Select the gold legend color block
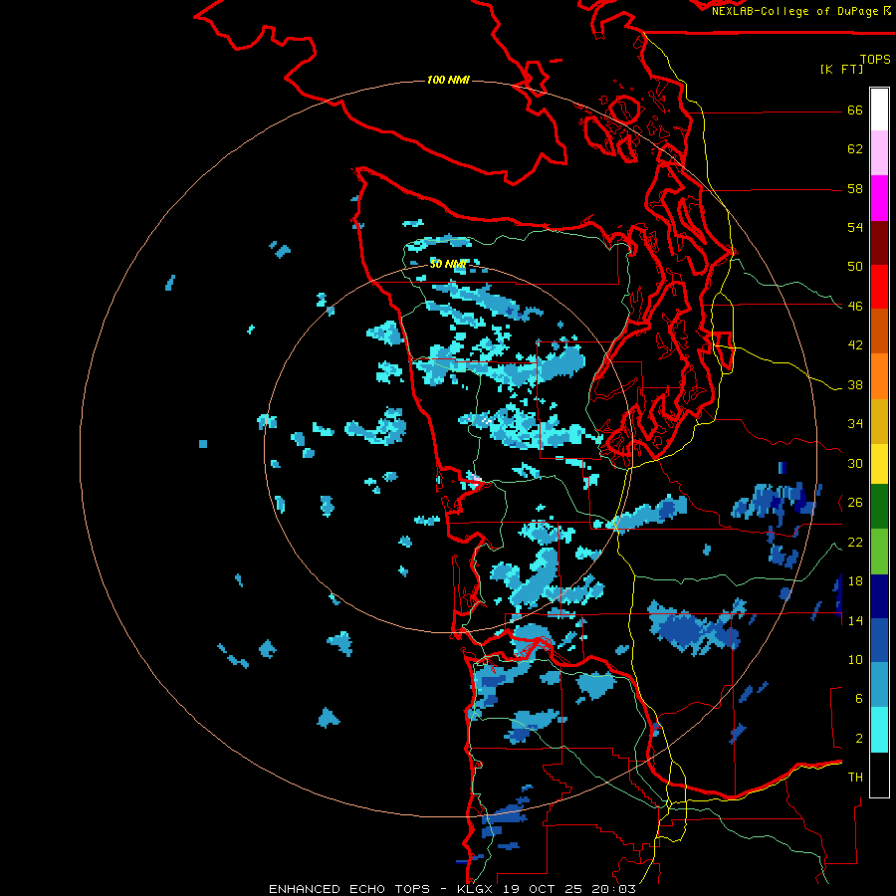 coord(879,421)
